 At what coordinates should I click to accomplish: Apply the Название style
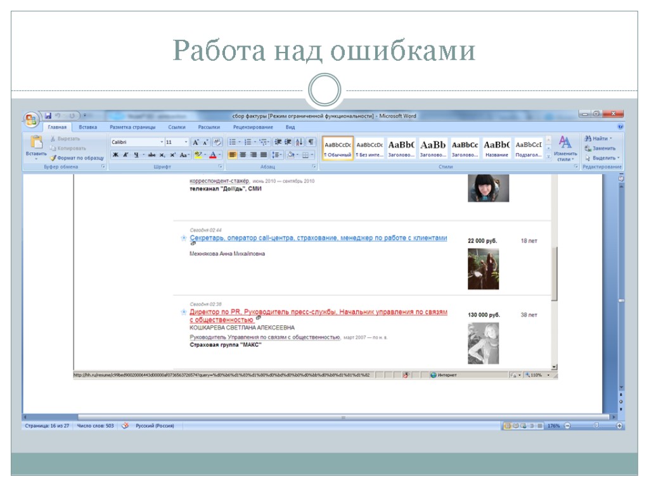[x=497, y=148]
